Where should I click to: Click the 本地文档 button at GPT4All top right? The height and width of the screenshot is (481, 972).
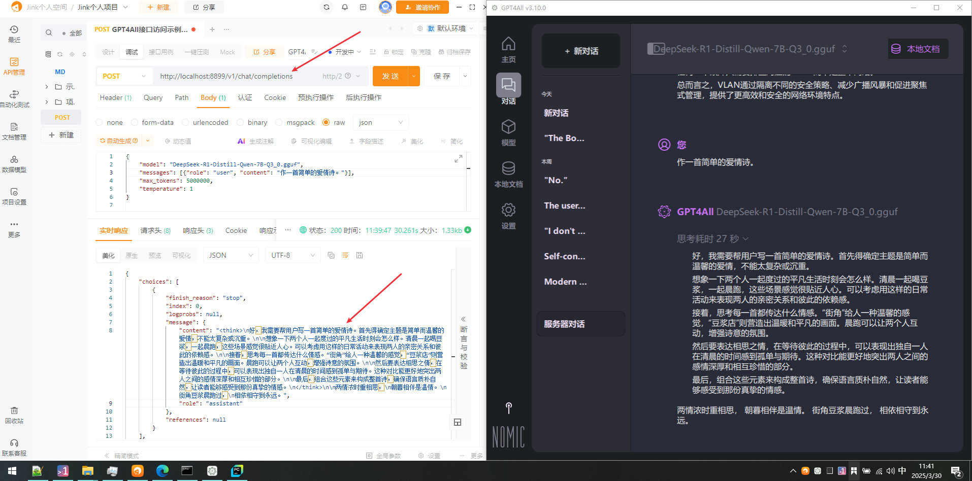click(x=918, y=49)
